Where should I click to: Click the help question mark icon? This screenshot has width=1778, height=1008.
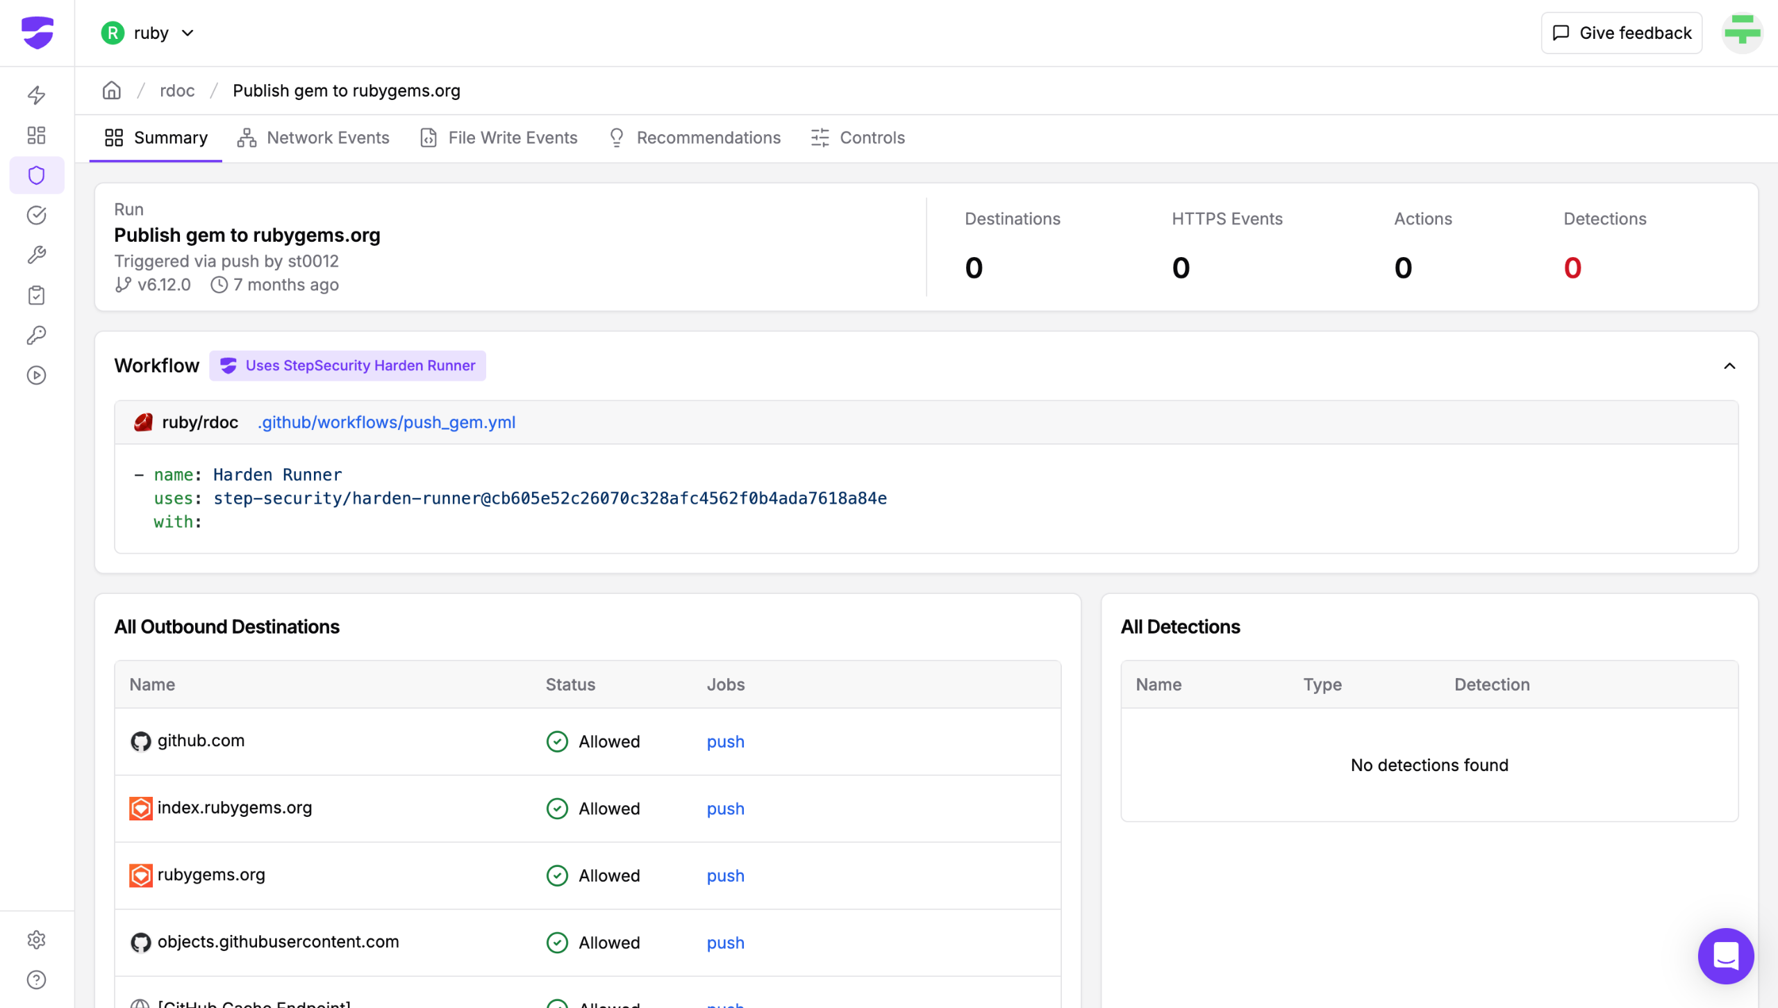pyautogui.click(x=36, y=980)
